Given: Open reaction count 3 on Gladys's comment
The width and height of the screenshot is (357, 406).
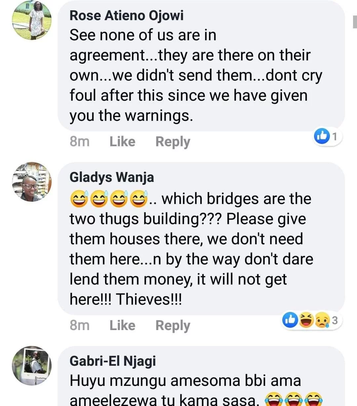Looking at the screenshot, I should [335, 320].
